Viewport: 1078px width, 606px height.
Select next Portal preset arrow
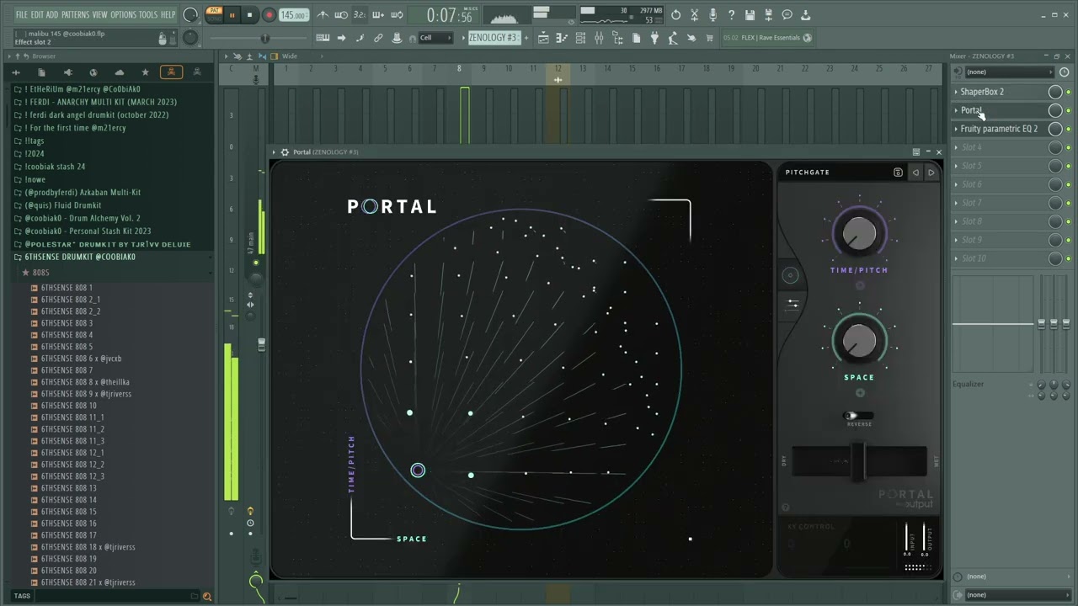click(x=931, y=173)
